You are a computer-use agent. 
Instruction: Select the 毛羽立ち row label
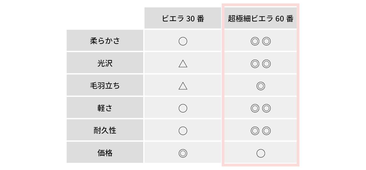point(105,86)
